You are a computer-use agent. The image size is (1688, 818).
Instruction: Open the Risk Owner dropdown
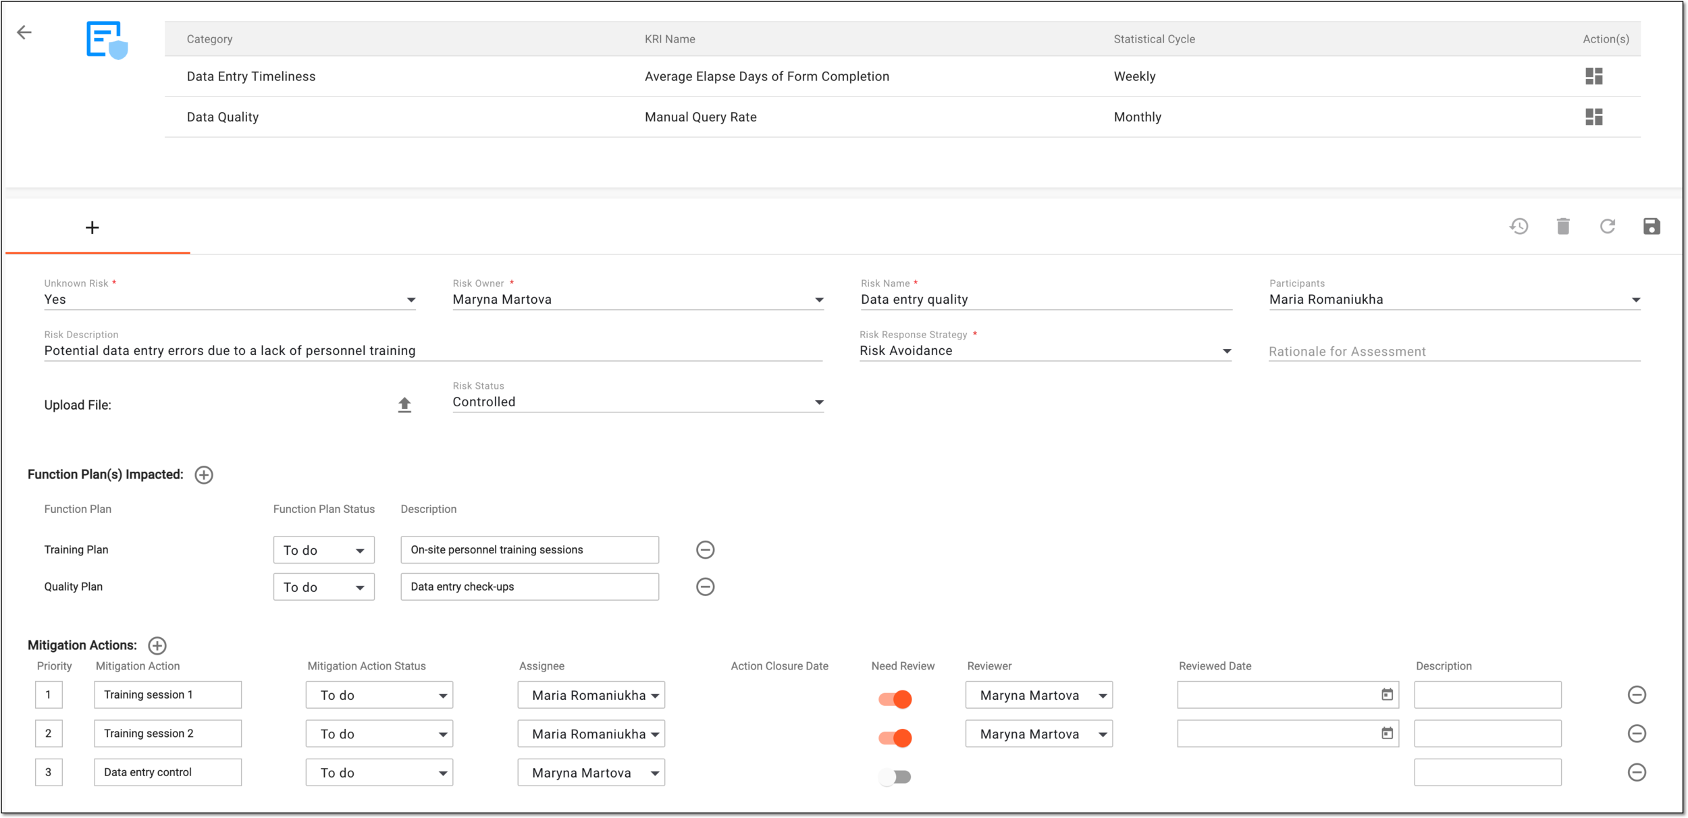(638, 300)
